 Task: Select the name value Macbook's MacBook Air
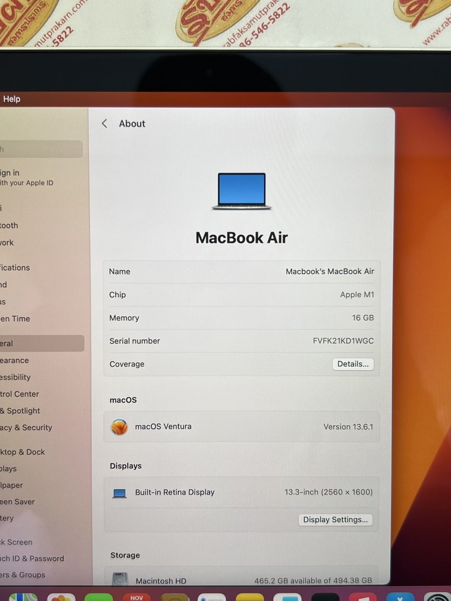pos(330,271)
